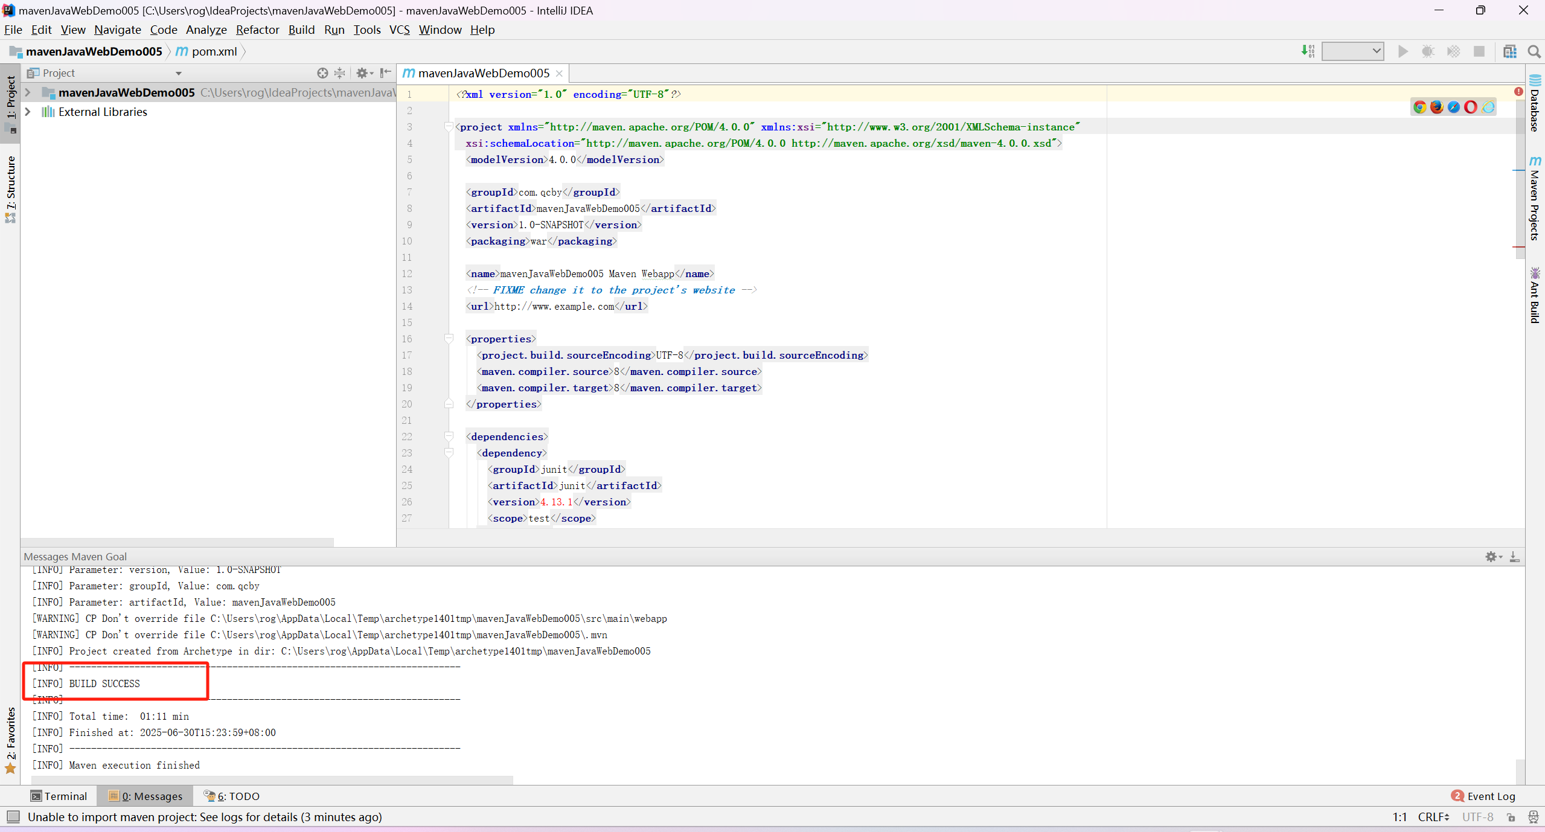Click Scroll from Source crosshair icon
The width and height of the screenshot is (1545, 832).
pos(322,73)
